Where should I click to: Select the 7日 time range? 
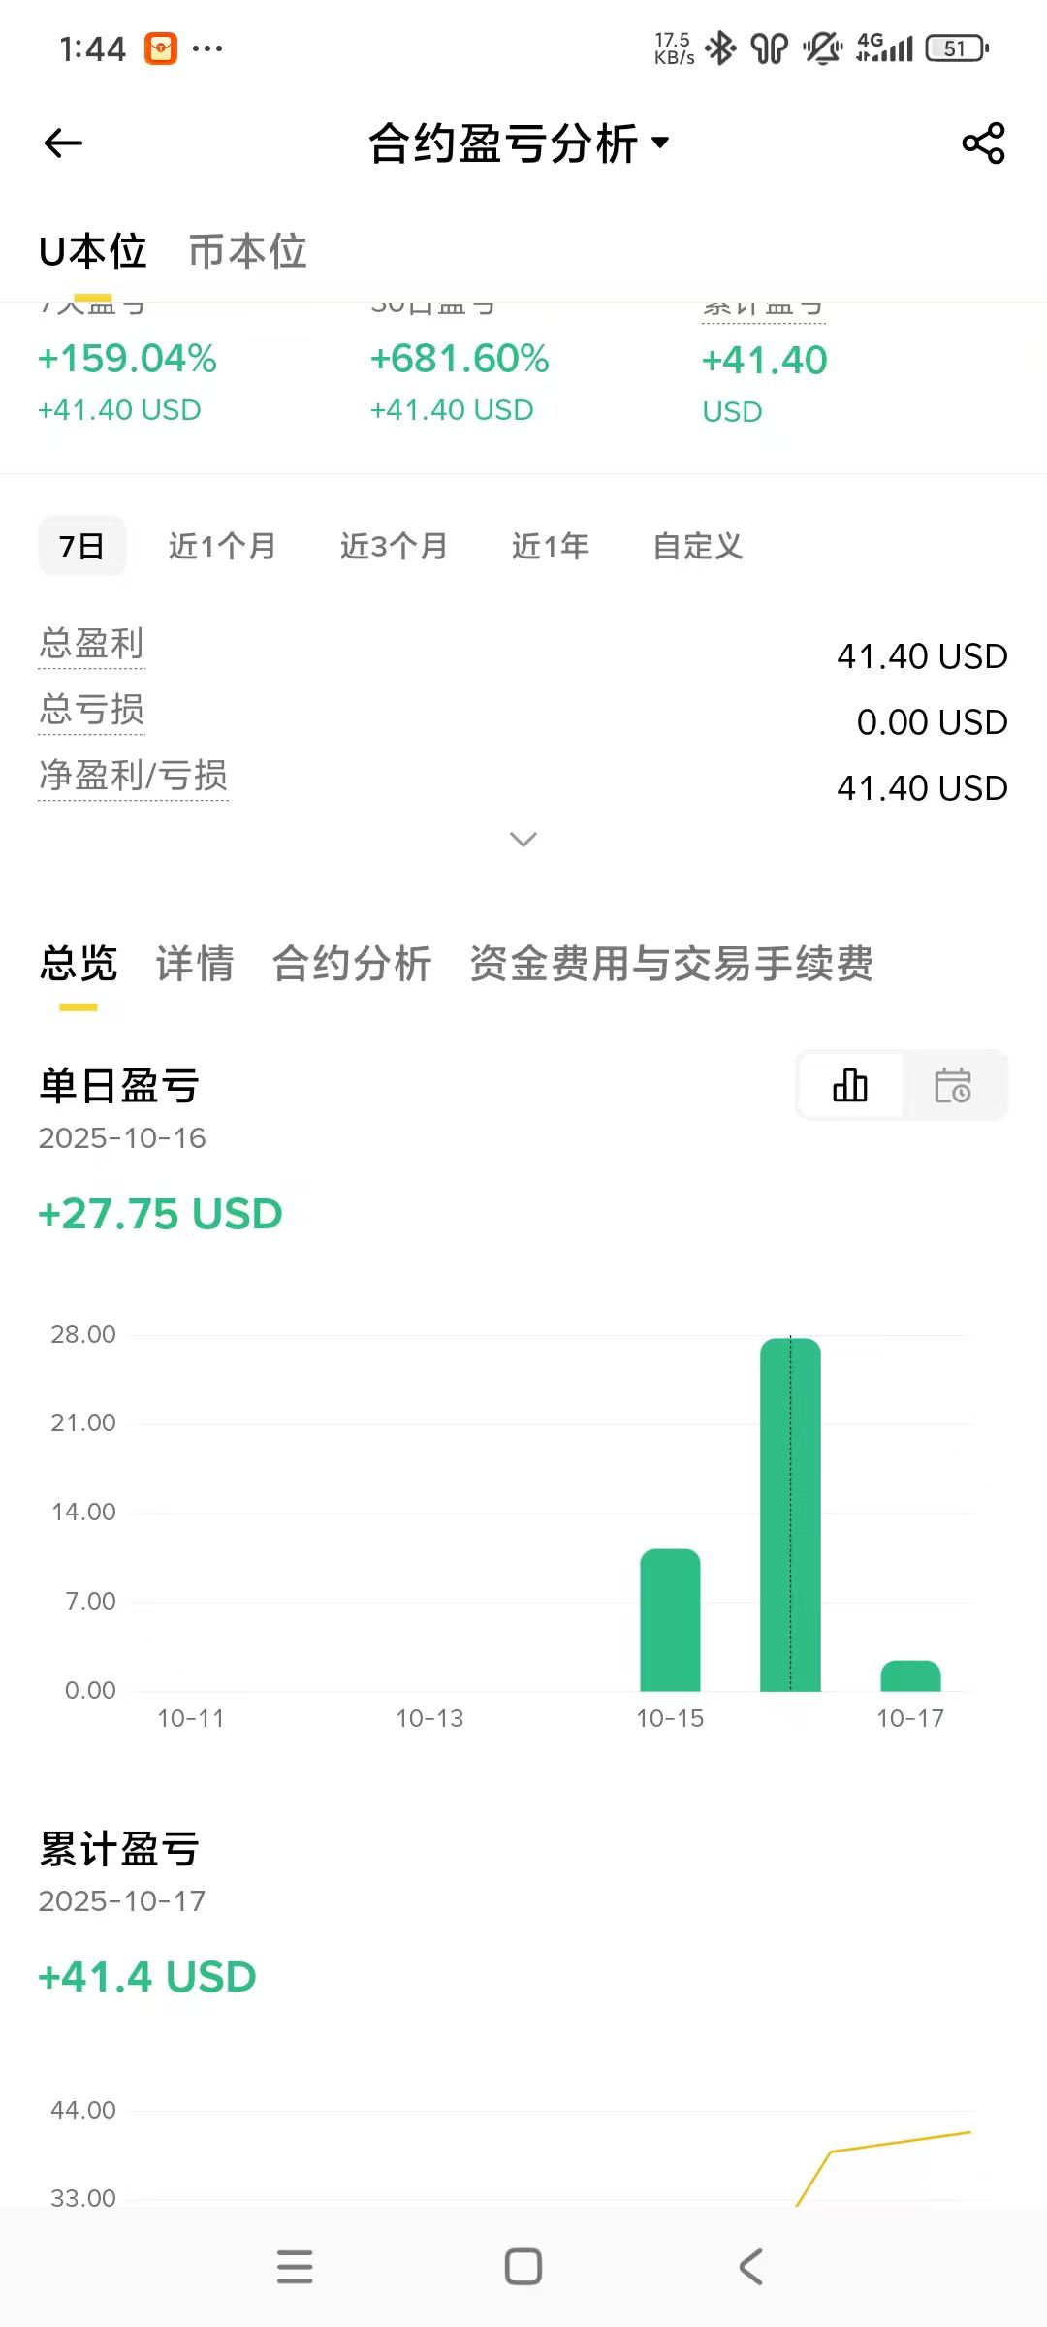(x=81, y=546)
